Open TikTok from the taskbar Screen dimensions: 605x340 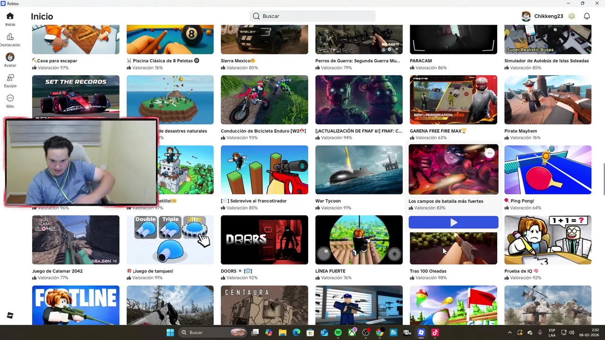(435, 332)
